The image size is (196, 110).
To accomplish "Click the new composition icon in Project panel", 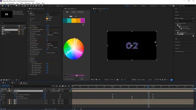I will click(x=6, y=80).
